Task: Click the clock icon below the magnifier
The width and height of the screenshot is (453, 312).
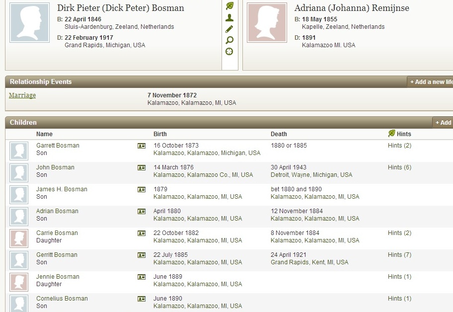Action: [x=229, y=52]
